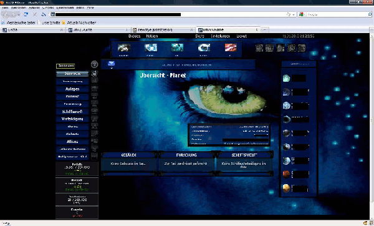Viewport: 374px width, 226px height.
Task: Click the first metal resource icon in top bar
Action: point(124,47)
